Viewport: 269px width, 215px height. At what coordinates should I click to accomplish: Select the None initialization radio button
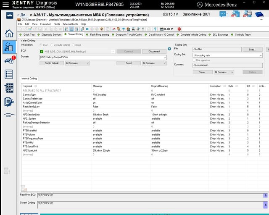tap(74, 45)
